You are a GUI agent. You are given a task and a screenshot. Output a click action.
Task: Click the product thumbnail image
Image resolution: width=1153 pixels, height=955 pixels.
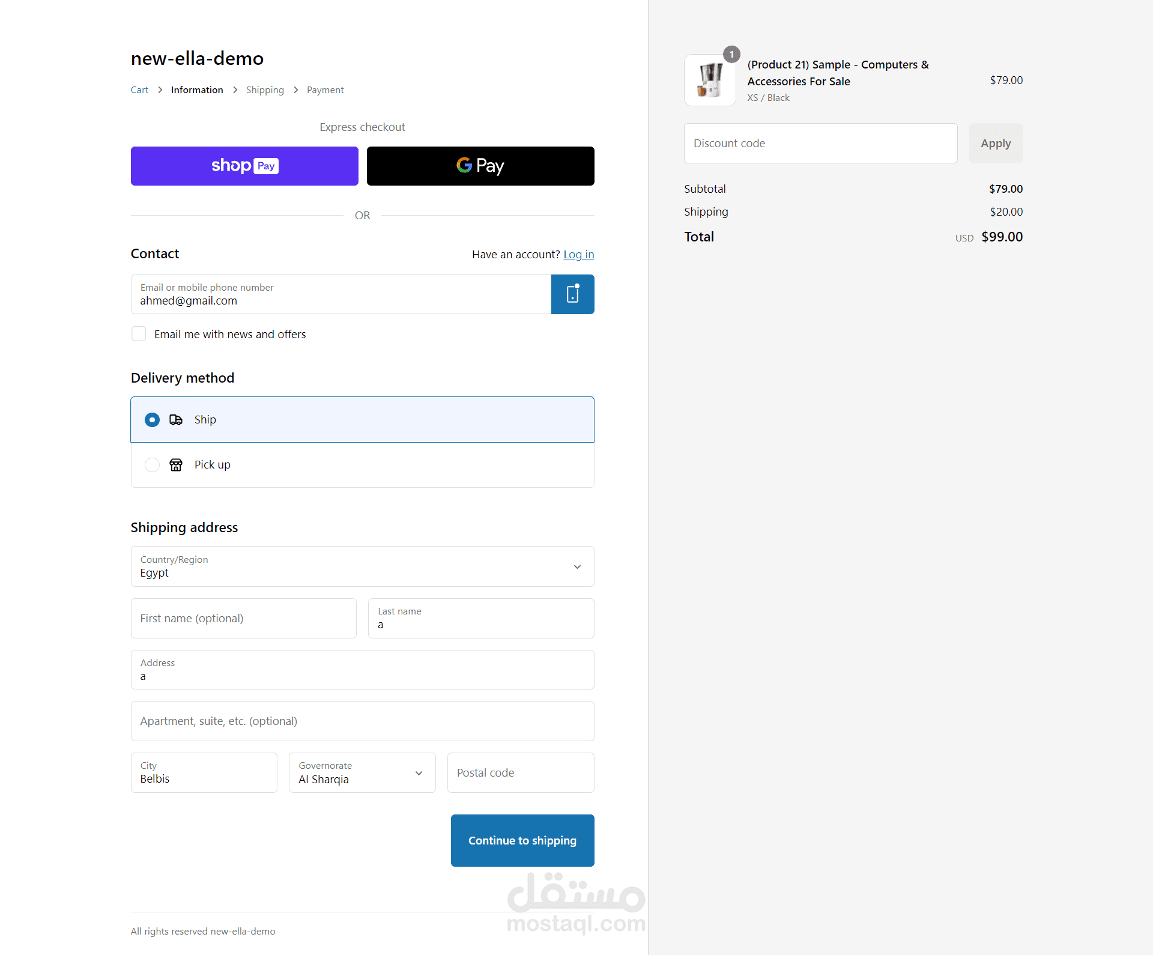[x=710, y=80]
